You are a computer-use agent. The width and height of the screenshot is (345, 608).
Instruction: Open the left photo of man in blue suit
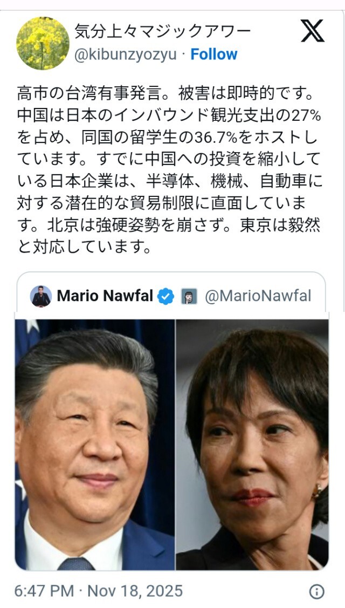tap(95, 445)
